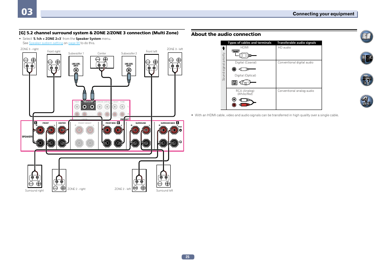The image size is (376, 266).
Task: Click the 'FRONT HEIGHT' terminal label
Action: 85,123
